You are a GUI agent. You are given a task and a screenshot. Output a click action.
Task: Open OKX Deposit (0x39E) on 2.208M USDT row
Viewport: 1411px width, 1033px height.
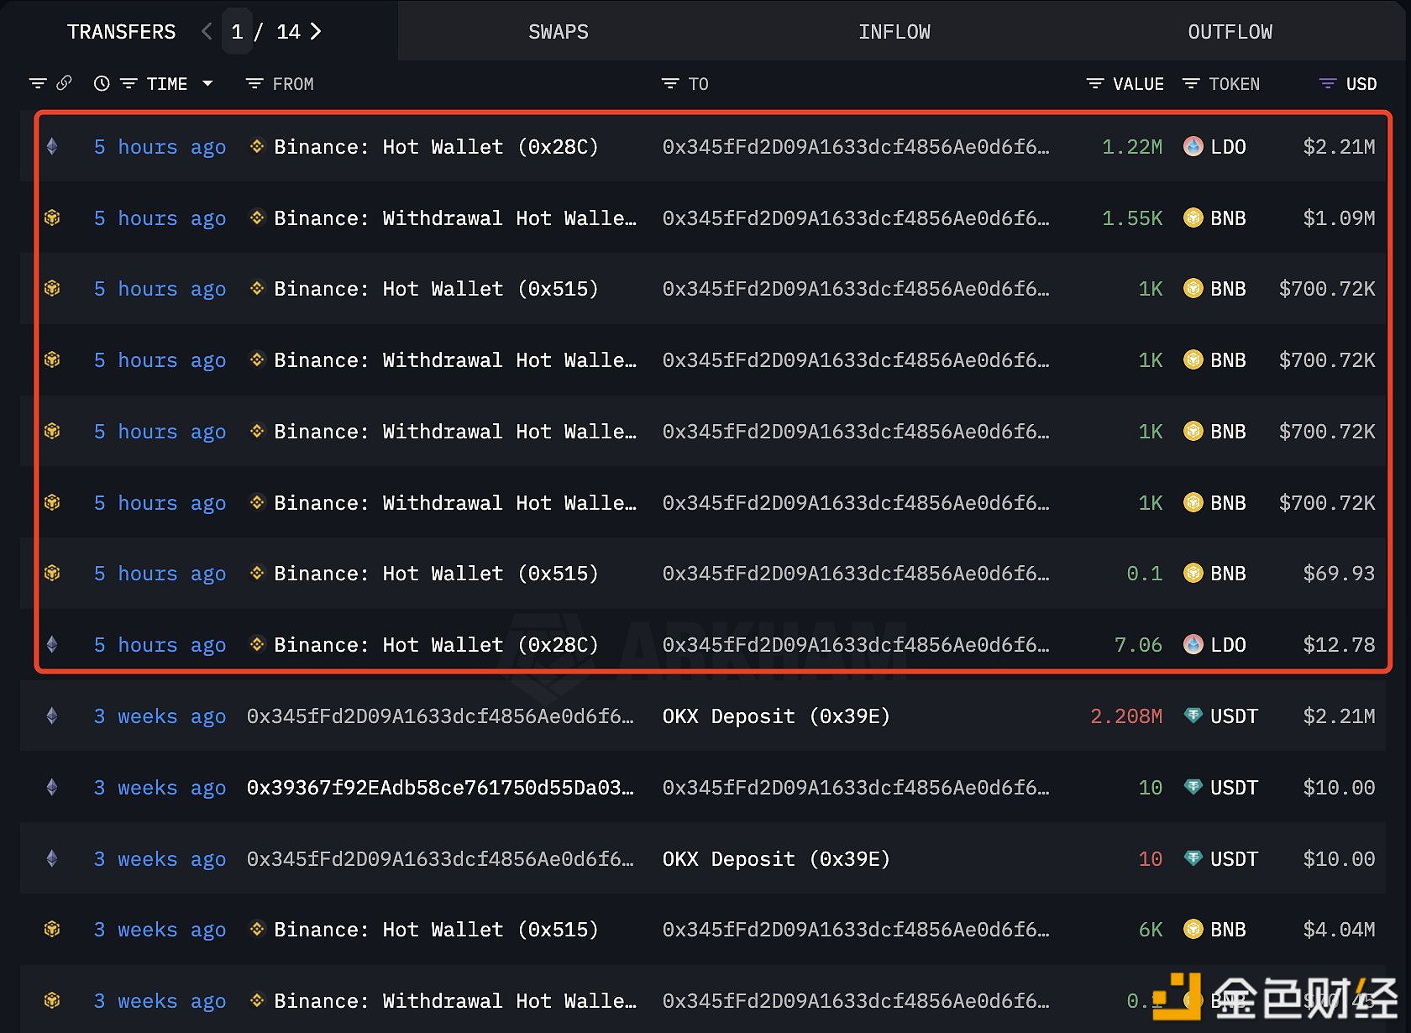[776, 716]
